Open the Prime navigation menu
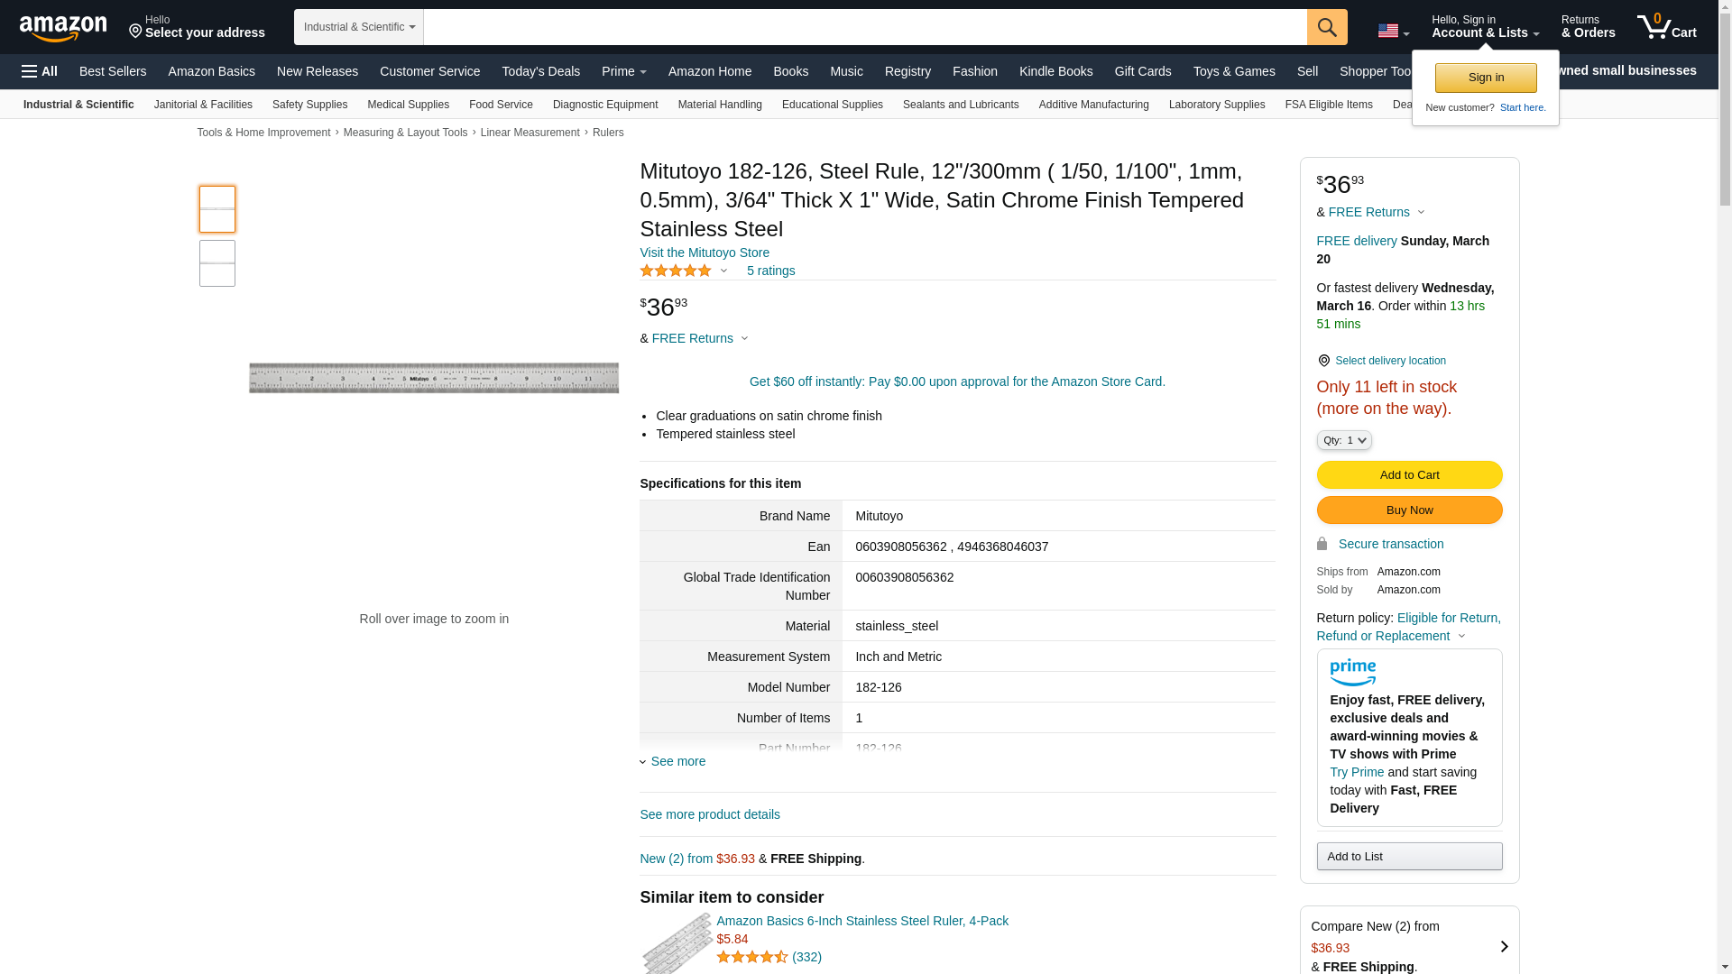 623,71
